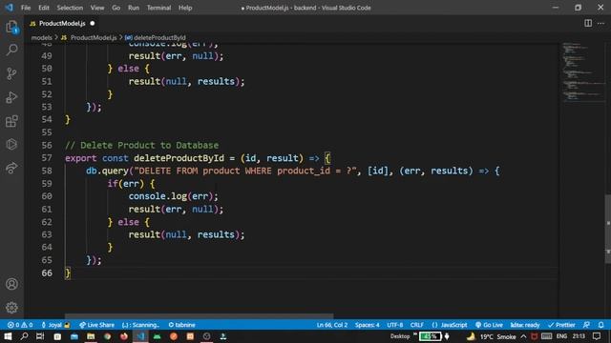Open feedback icon in status bar
Screen dimensions: 611x343
(586, 325)
